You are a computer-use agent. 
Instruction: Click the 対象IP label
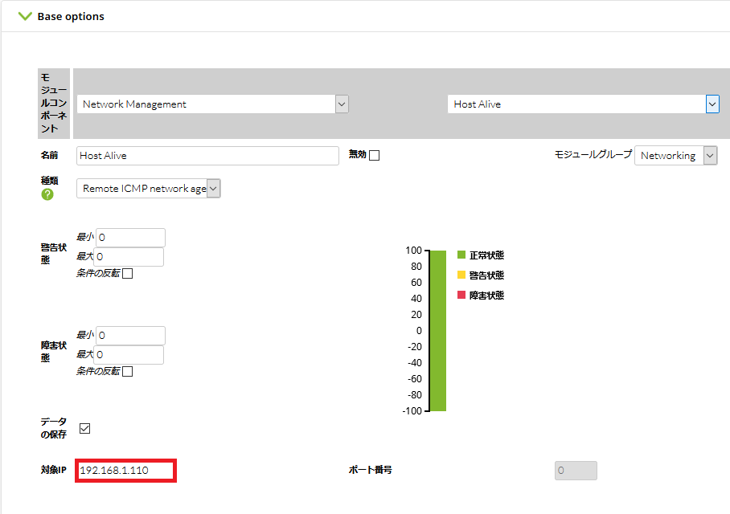54,470
